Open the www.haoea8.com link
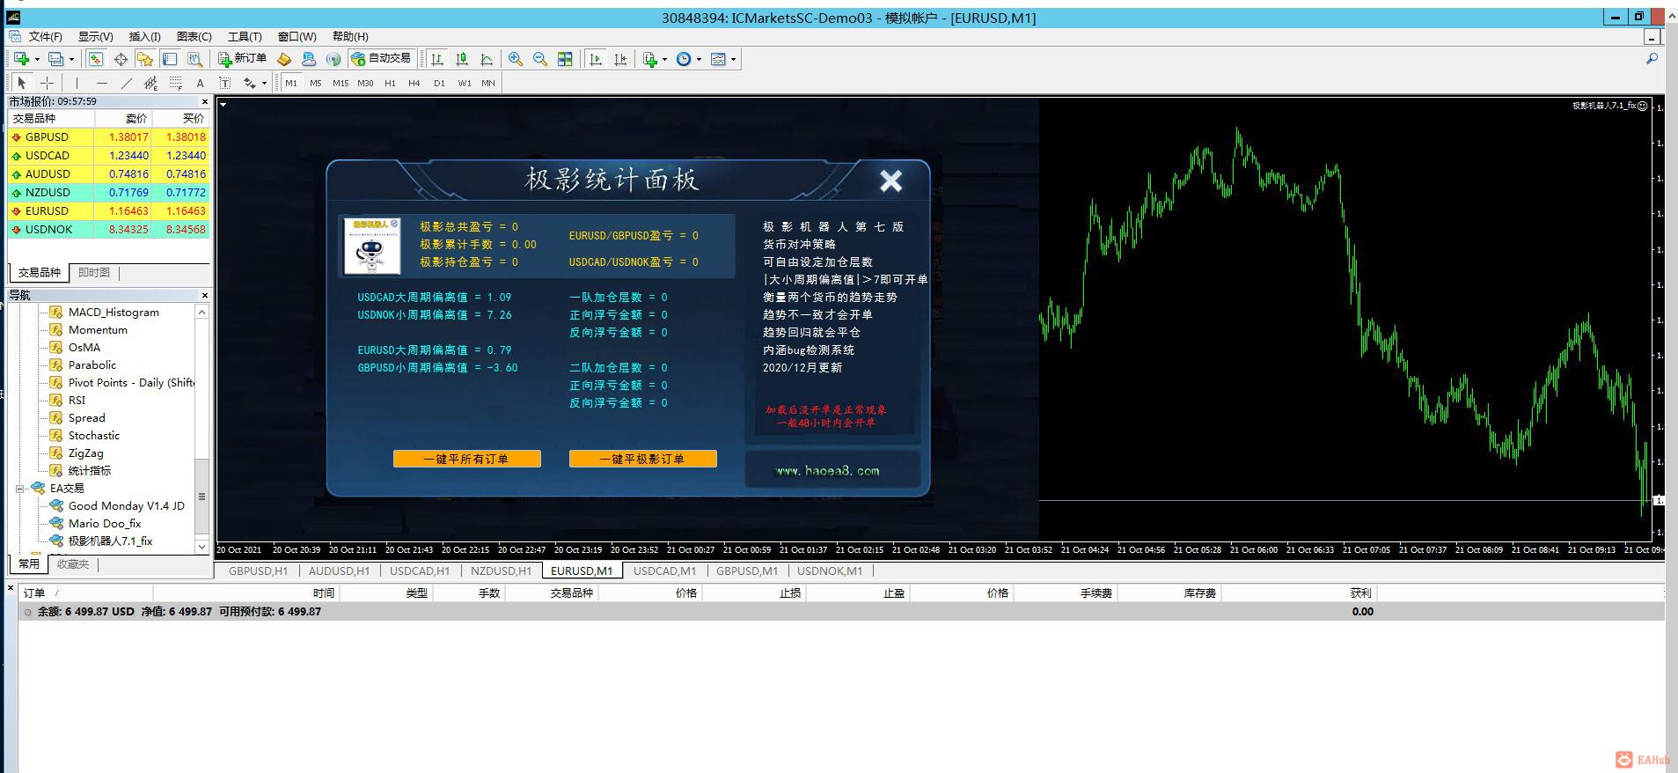 point(827,471)
